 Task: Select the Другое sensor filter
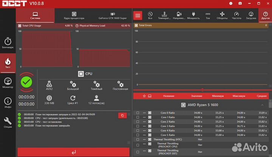pyautogui.click(x=266, y=15)
